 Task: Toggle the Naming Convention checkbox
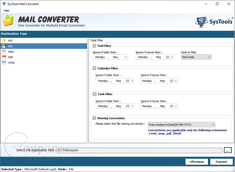[x=94, y=118]
